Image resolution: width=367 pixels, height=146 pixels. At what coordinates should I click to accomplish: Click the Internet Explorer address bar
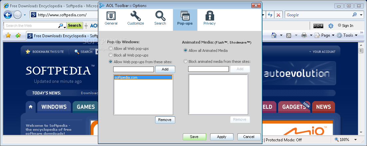(64, 15)
